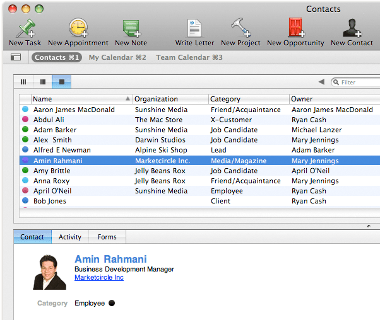Open New Appointment from the toolbar
The height and width of the screenshot is (320, 380).
coord(78,29)
